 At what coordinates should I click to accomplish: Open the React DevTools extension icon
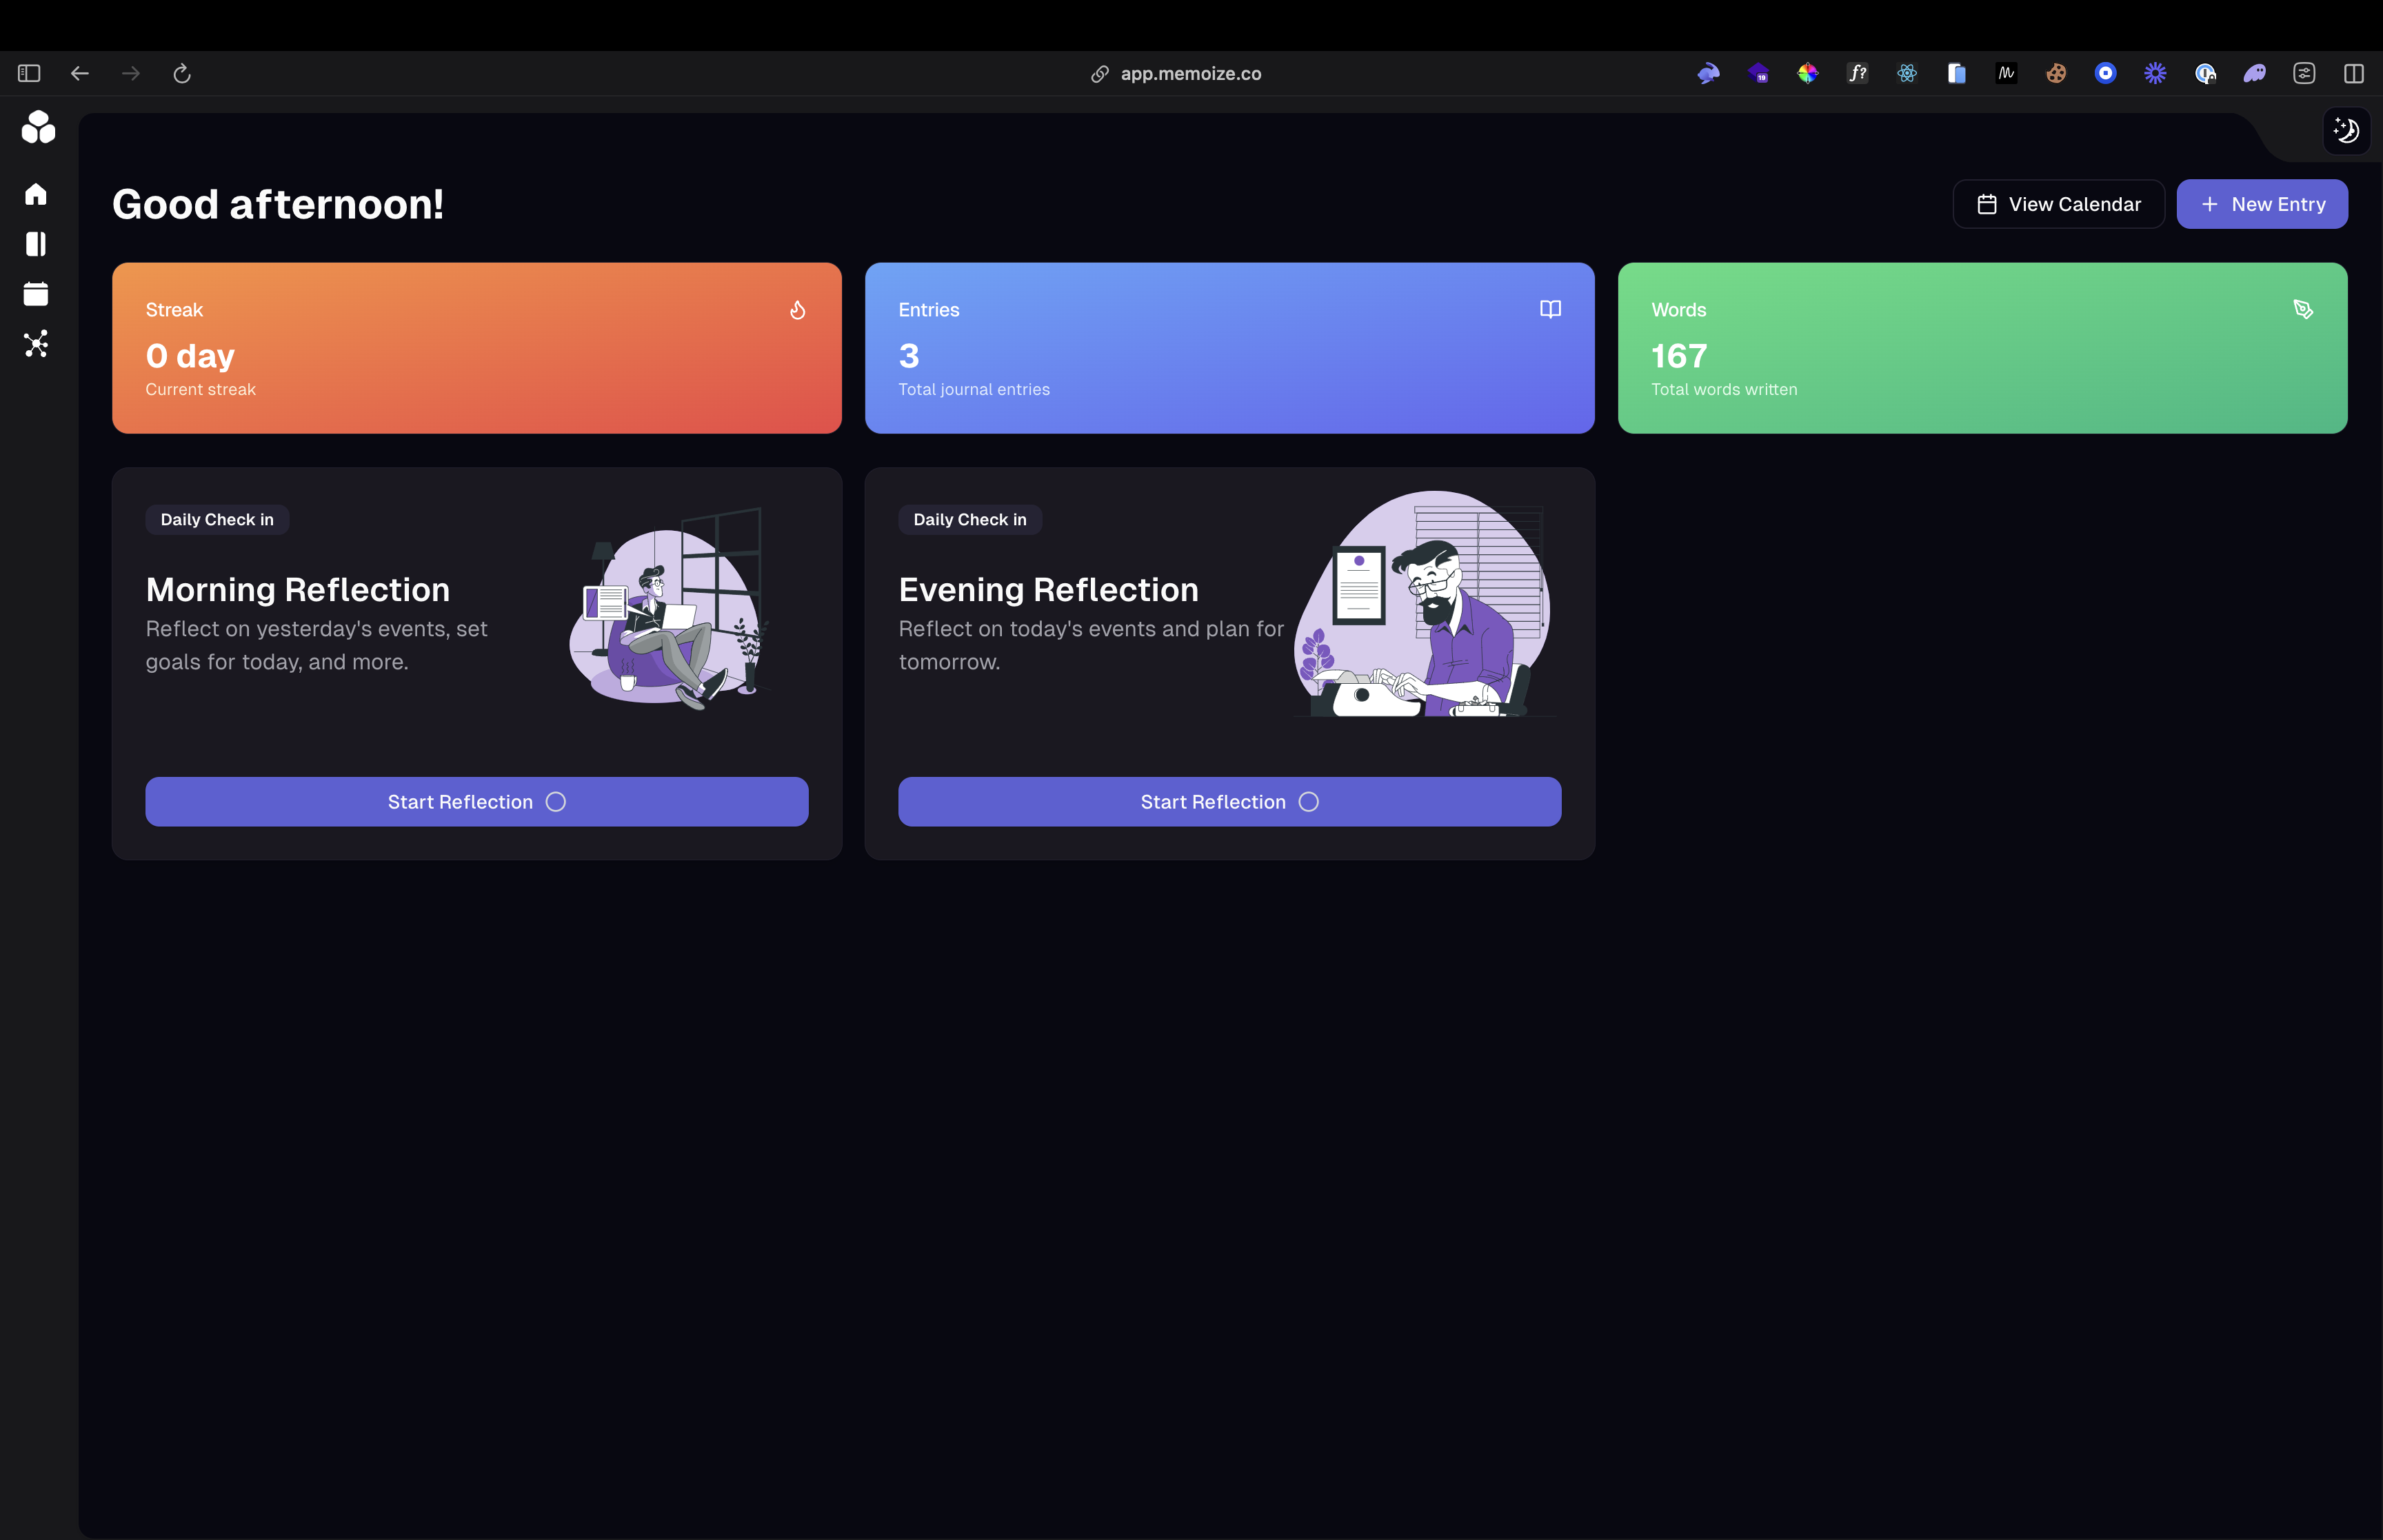click(1906, 73)
